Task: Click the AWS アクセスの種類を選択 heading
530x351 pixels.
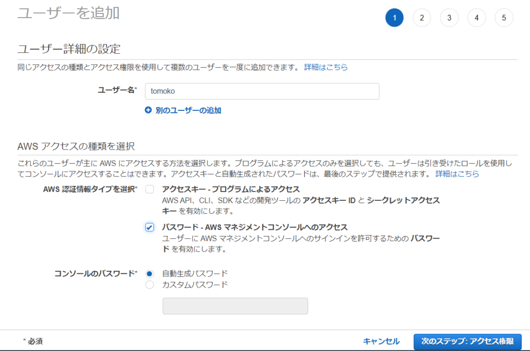Action: pos(76,147)
